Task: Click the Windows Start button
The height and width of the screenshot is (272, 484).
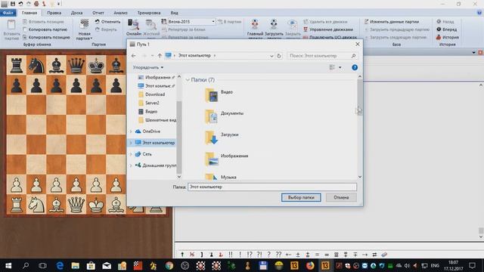Action: coord(8,265)
